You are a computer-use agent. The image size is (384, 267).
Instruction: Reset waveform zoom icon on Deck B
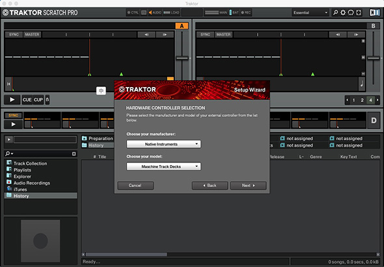[363, 57]
